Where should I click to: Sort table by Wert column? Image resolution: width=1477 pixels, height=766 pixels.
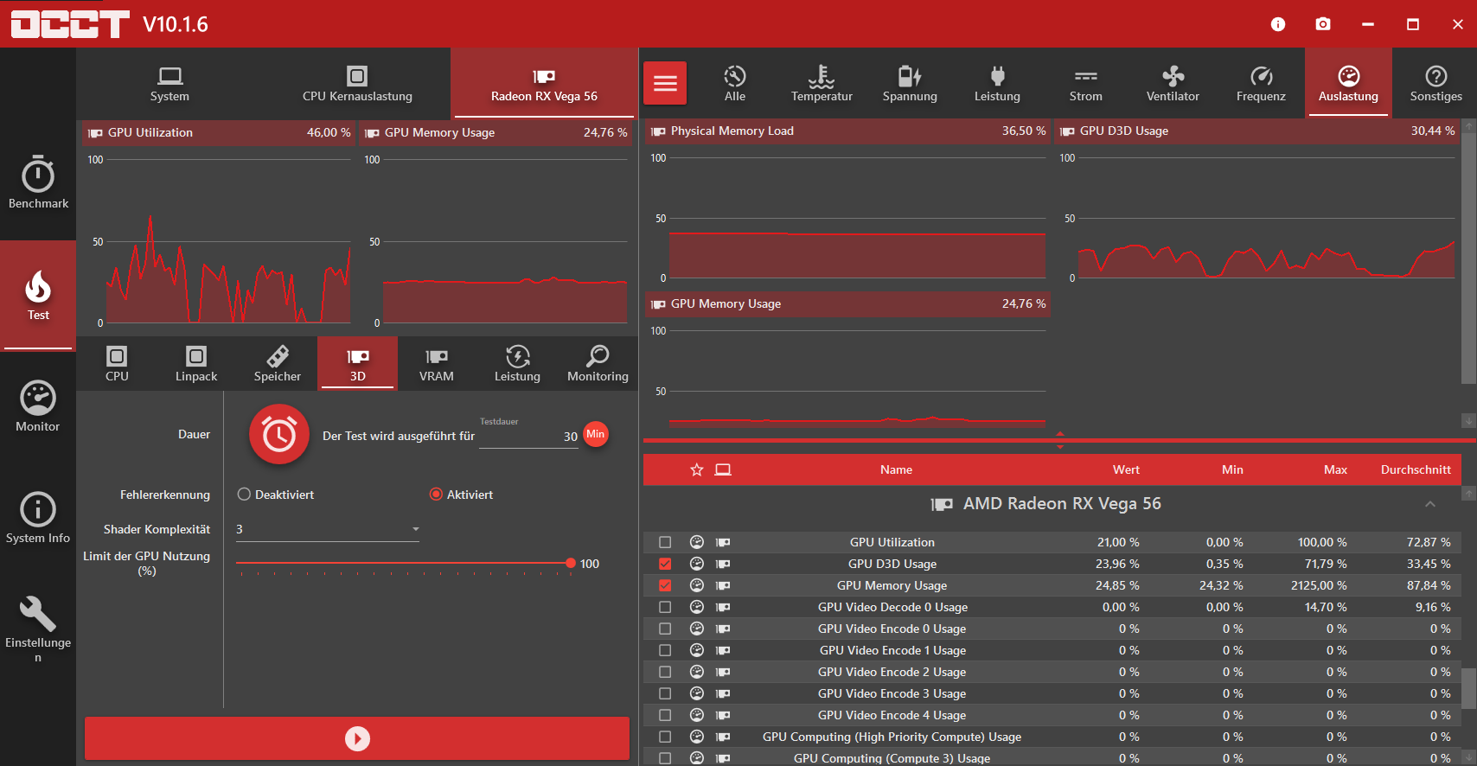point(1126,469)
